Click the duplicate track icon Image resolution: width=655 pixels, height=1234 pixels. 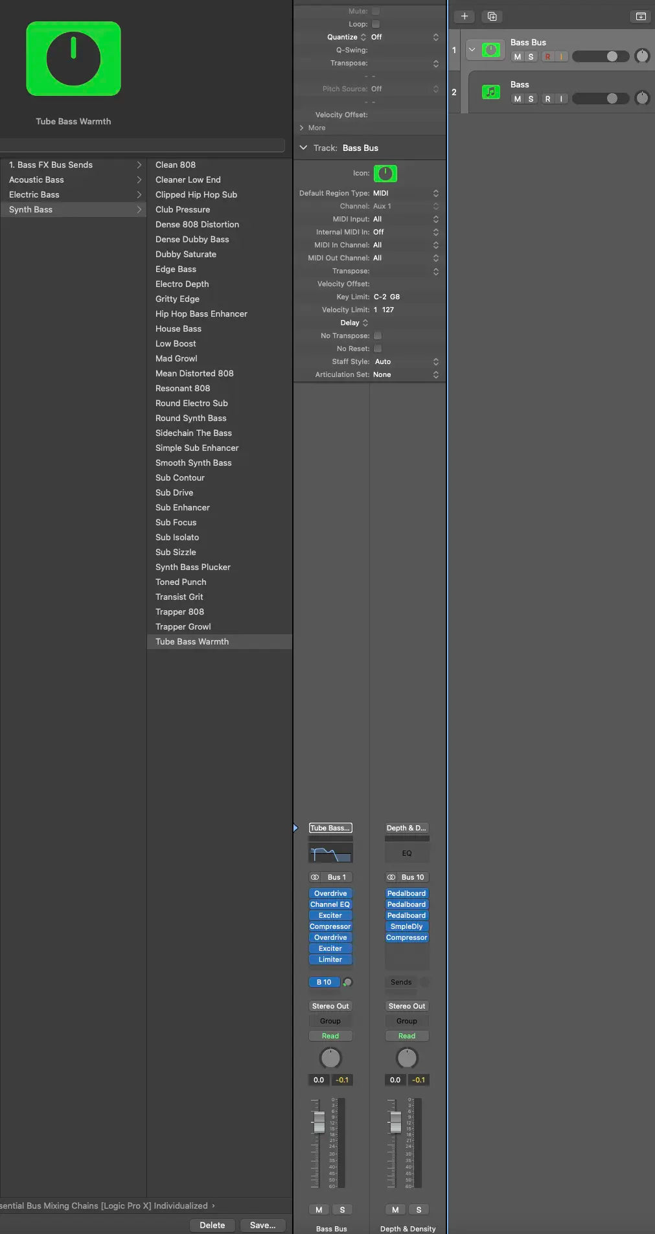[492, 16]
